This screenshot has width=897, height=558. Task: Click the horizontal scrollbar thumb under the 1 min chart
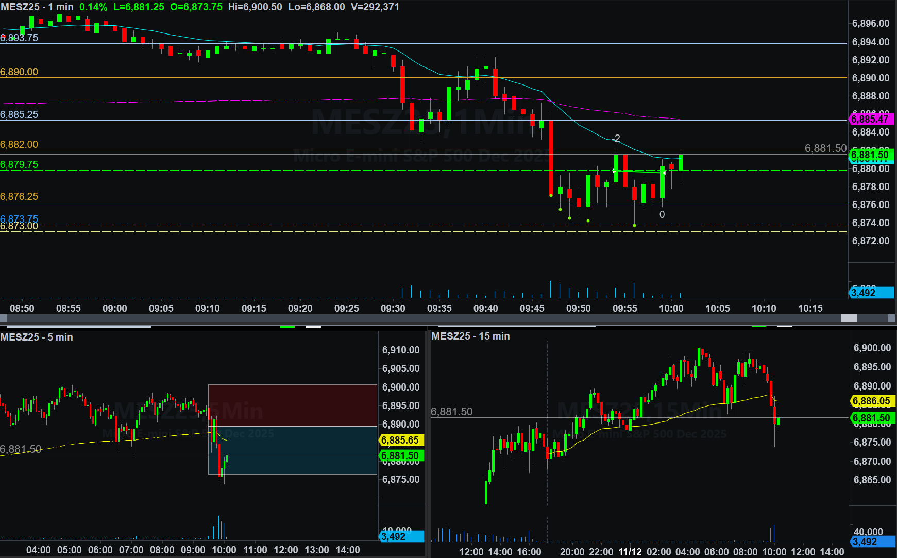[849, 318]
